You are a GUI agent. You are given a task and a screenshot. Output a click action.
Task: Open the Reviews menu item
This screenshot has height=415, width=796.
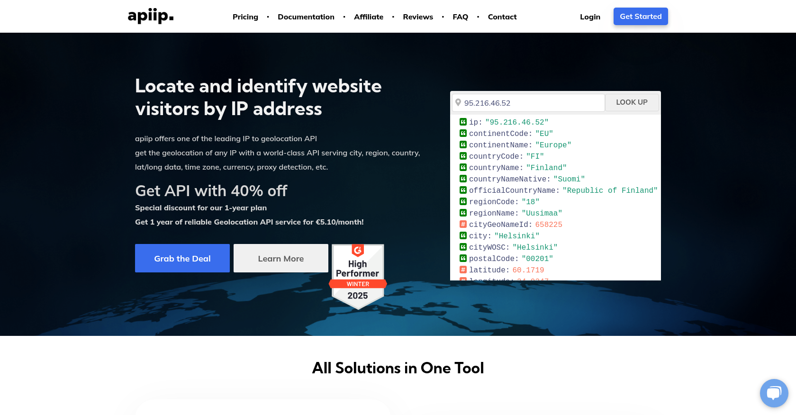(x=418, y=17)
